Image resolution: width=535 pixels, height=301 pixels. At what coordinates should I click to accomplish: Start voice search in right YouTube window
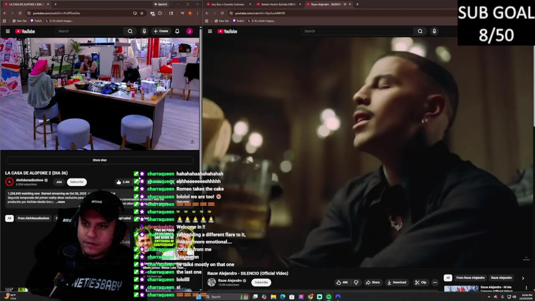[x=434, y=31]
